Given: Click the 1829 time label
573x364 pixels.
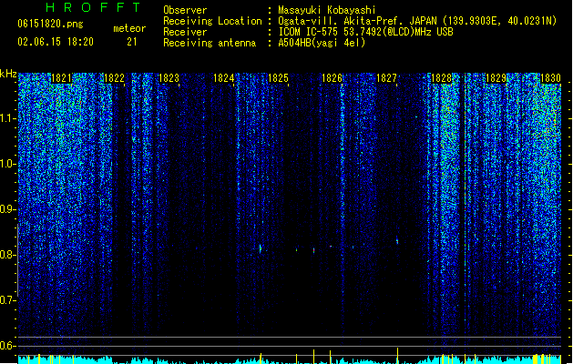Looking at the screenshot, I should click(496, 78).
